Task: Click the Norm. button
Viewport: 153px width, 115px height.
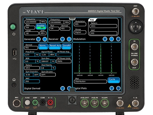Action: tap(43, 46)
